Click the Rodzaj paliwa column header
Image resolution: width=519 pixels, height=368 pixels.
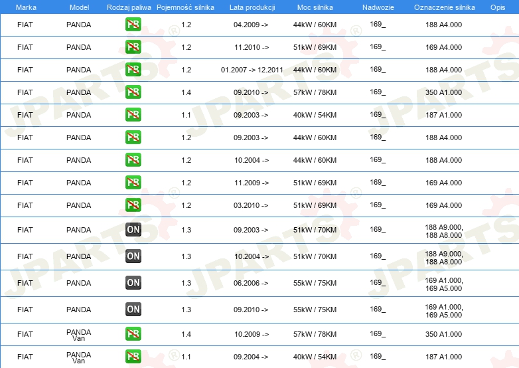(129, 7)
